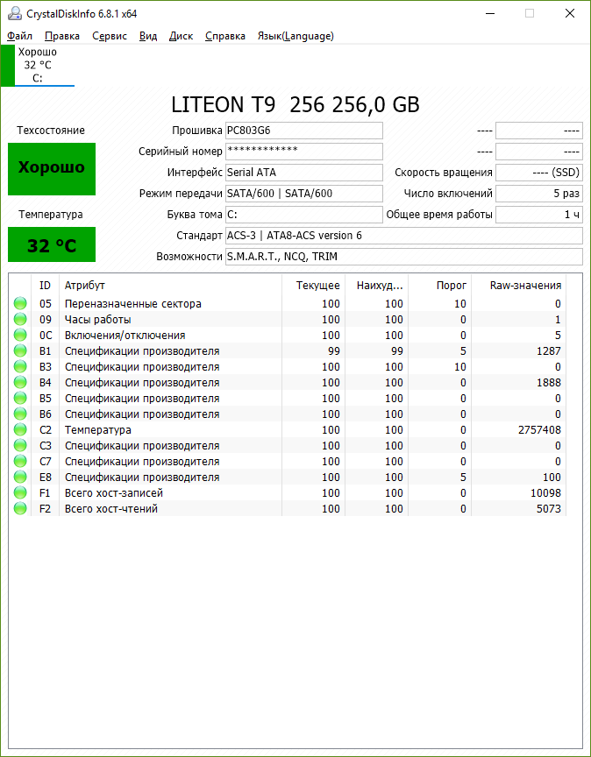The width and height of the screenshot is (591, 757).
Task: Select the Включения/отключения row
Action: tap(288, 335)
